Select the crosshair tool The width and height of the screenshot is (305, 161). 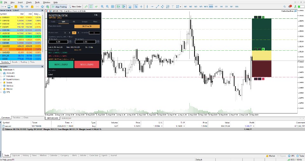141,7
